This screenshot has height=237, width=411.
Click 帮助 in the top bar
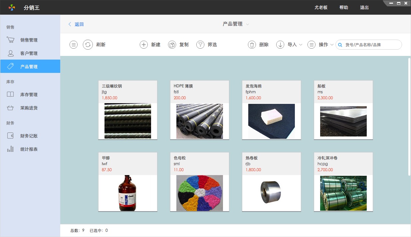coord(344,7)
